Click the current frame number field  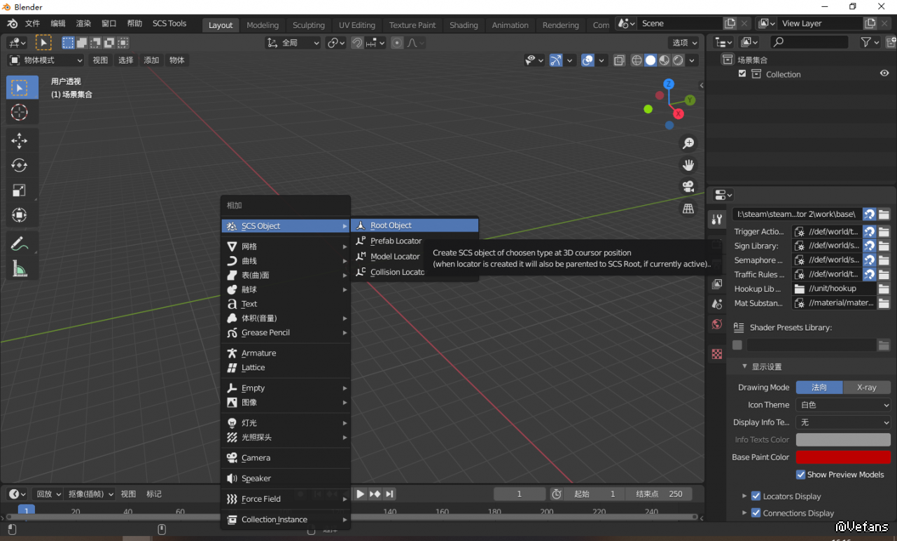click(x=519, y=493)
